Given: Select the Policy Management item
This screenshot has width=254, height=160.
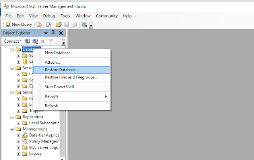Looking at the screenshot, I should [x=44, y=141].
